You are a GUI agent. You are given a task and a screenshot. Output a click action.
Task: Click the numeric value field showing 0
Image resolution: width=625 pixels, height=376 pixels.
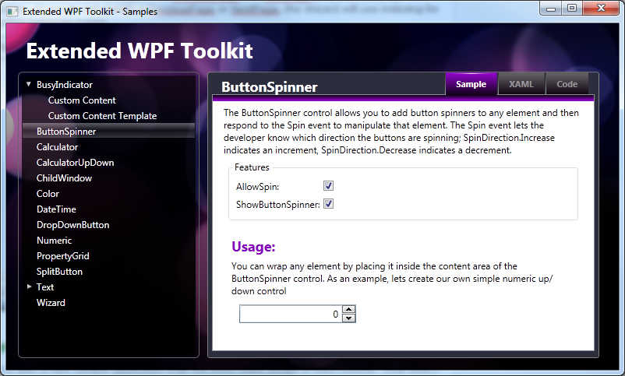coord(291,314)
